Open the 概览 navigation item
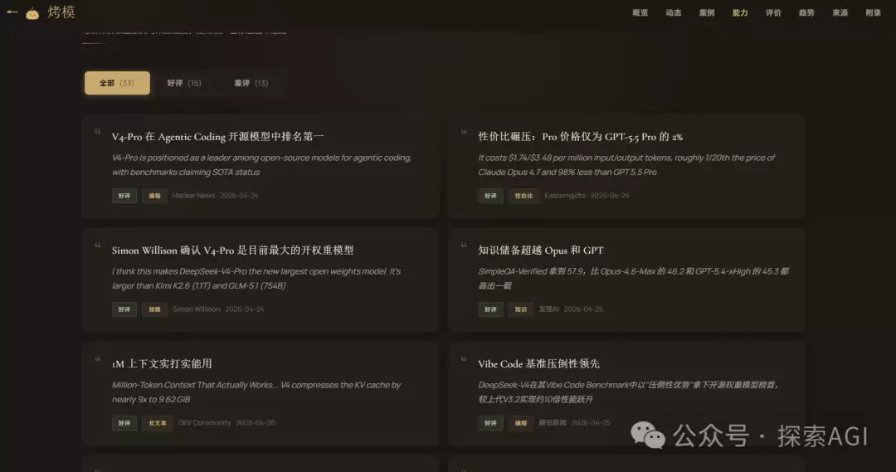 640,12
